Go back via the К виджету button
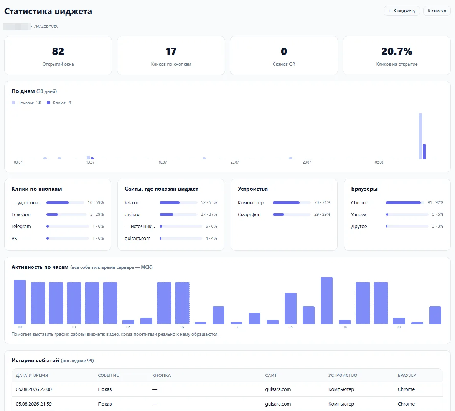 402,11
